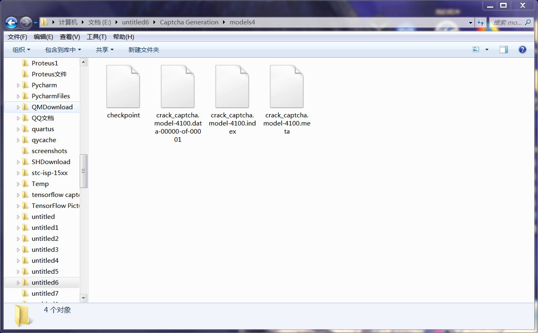This screenshot has width=538, height=333.
Task: Open the 组织 toolbar menu
Action: click(x=22, y=50)
